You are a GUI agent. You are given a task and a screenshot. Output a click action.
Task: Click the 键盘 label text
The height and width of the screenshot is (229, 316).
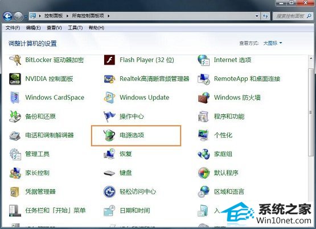point(126,173)
